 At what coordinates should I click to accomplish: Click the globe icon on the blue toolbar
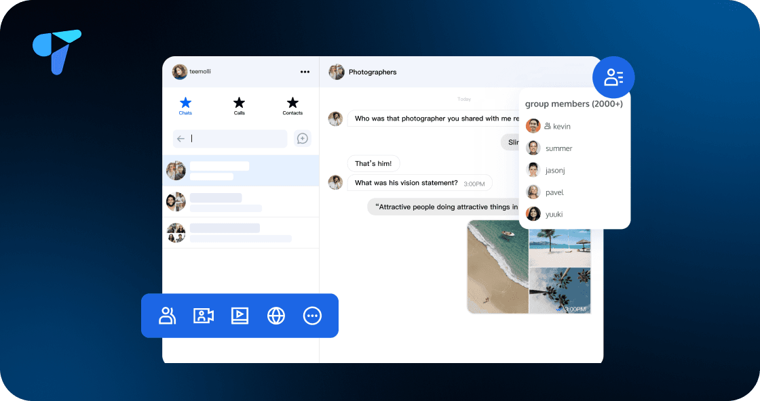pyautogui.click(x=275, y=316)
